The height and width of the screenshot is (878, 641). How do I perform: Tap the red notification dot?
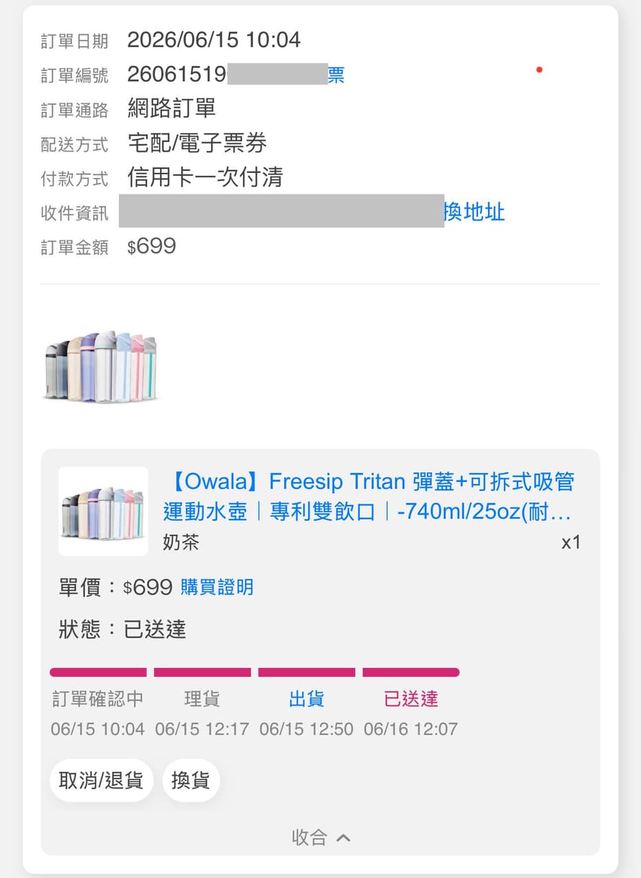click(x=539, y=69)
